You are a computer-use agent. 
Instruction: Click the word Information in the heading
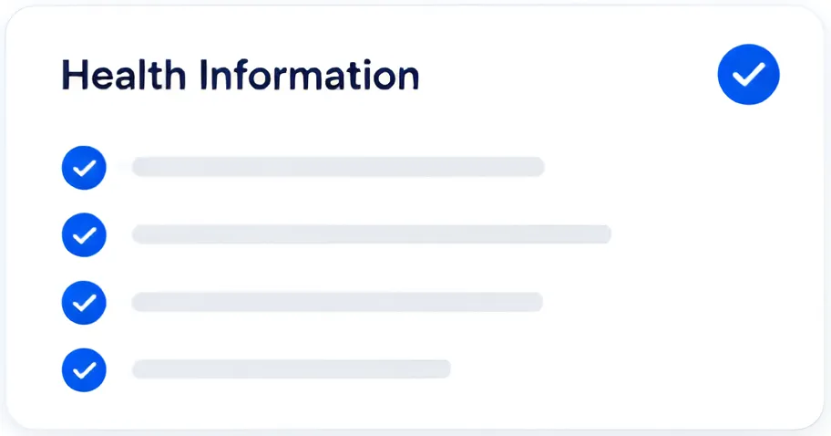(310, 75)
